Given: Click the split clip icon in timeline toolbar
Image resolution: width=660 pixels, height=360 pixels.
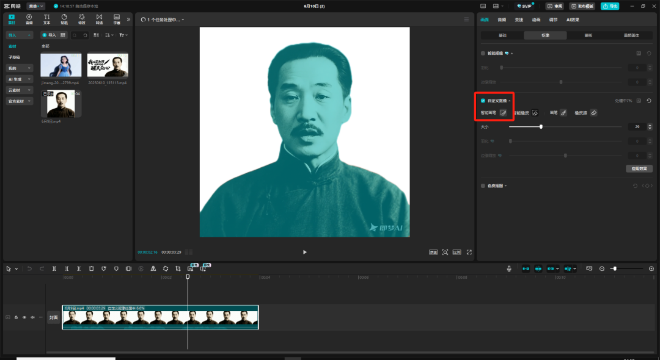Looking at the screenshot, I should [x=54, y=268].
